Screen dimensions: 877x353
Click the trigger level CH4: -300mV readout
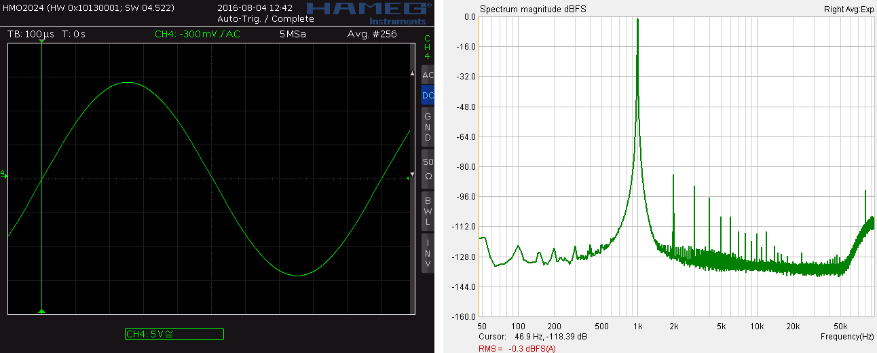pyautogui.click(x=197, y=34)
